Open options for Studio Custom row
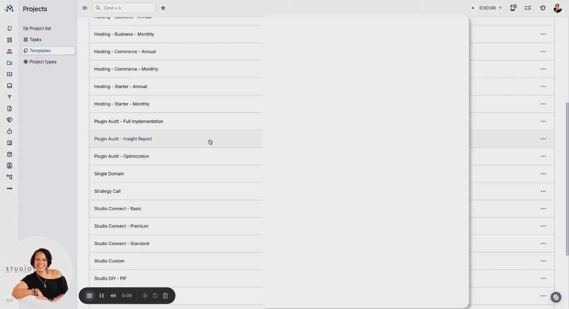Image resolution: width=569 pixels, height=309 pixels. 543,261
